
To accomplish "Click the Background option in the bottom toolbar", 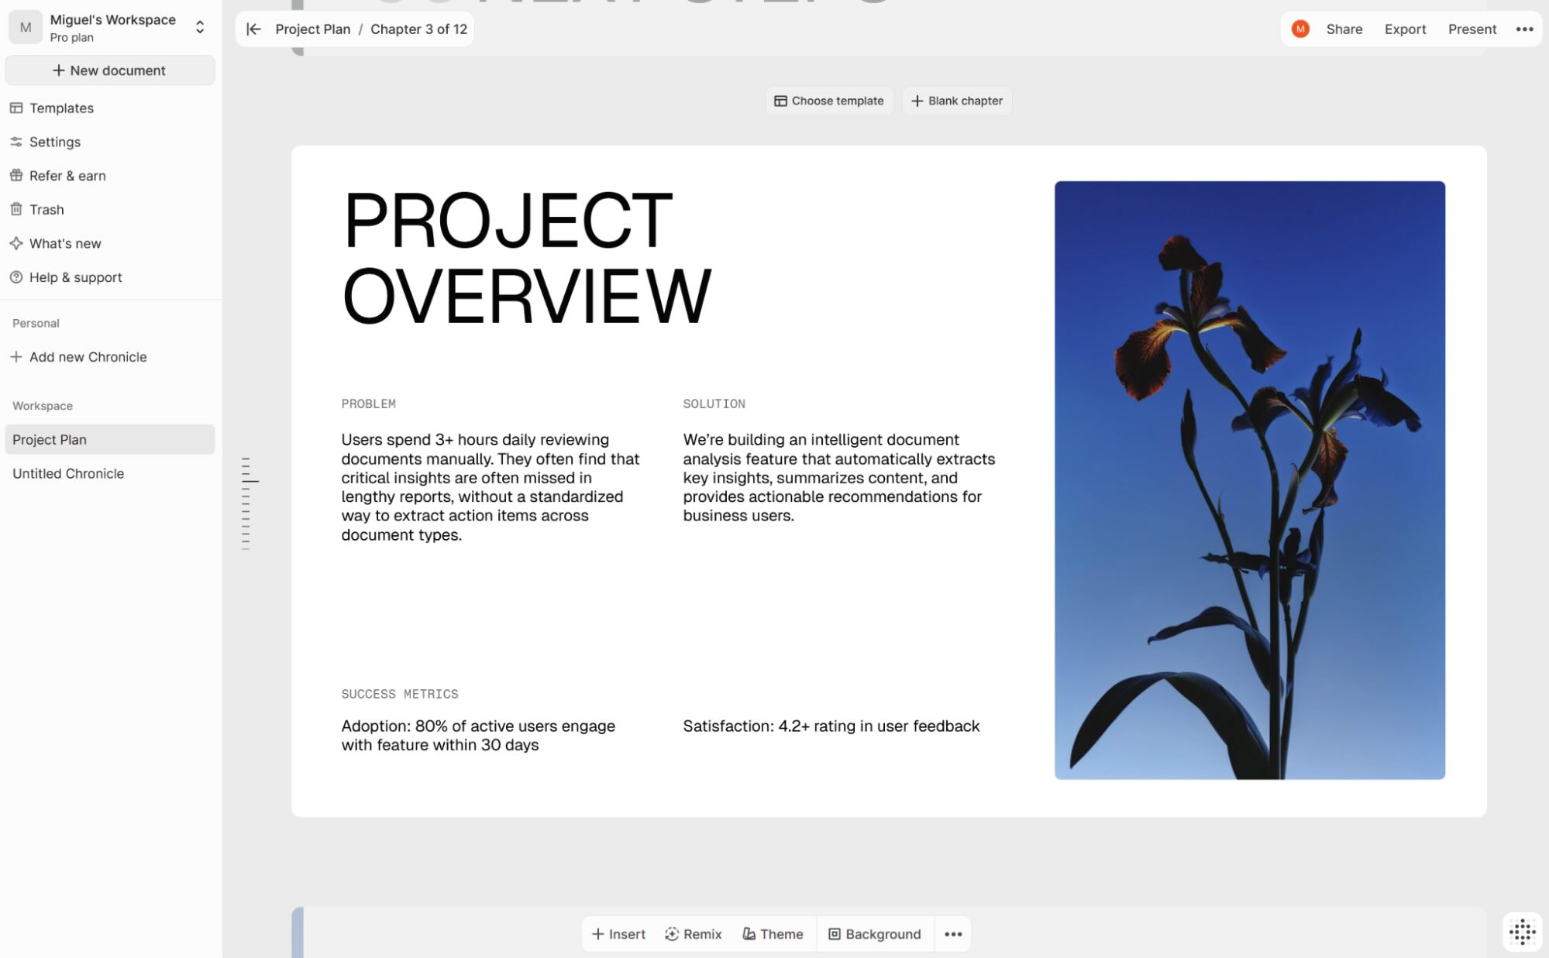I will [x=874, y=933].
